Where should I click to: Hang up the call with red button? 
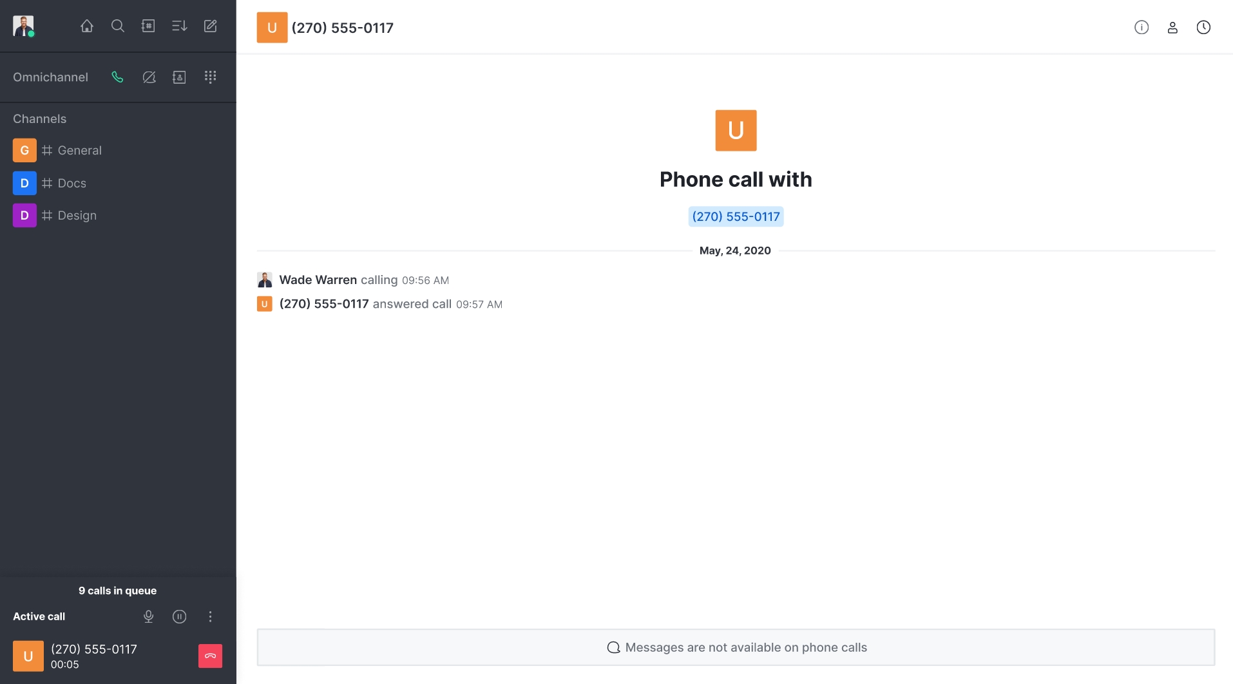[x=210, y=656]
